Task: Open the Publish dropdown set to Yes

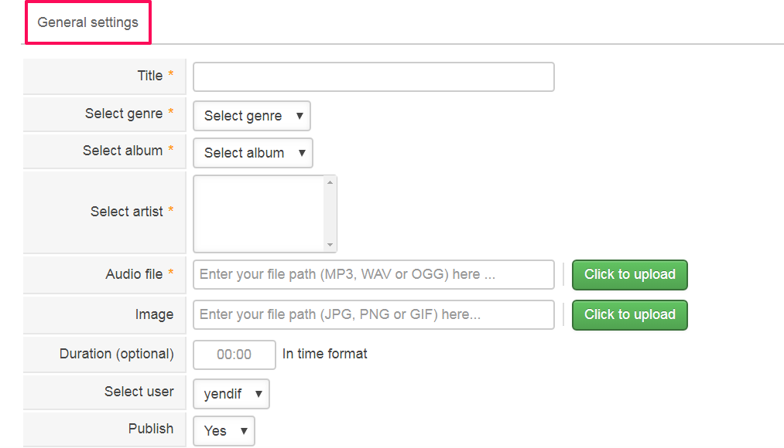Action: point(223,431)
